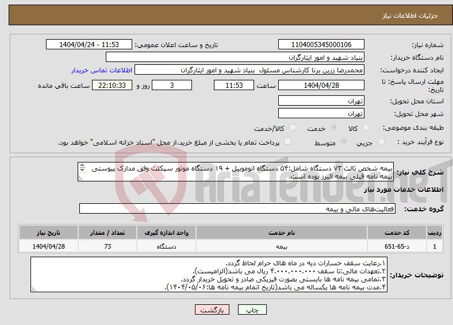Click the remaining time 22:10:33 field
The height and width of the screenshot is (325, 453).
[112, 85]
